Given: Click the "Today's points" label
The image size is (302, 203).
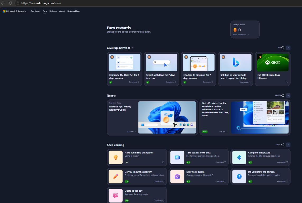Looking at the screenshot, I should pyautogui.click(x=239, y=24).
